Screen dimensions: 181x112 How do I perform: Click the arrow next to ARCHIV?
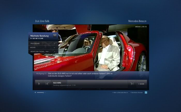54,48
